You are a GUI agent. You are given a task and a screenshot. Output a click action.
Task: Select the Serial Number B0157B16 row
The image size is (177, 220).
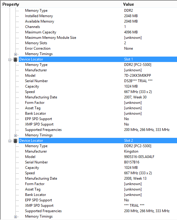coord(98,162)
